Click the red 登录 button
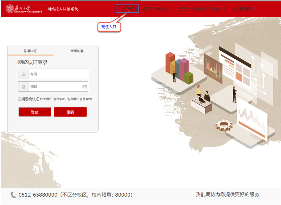 pyautogui.click(x=35, y=112)
